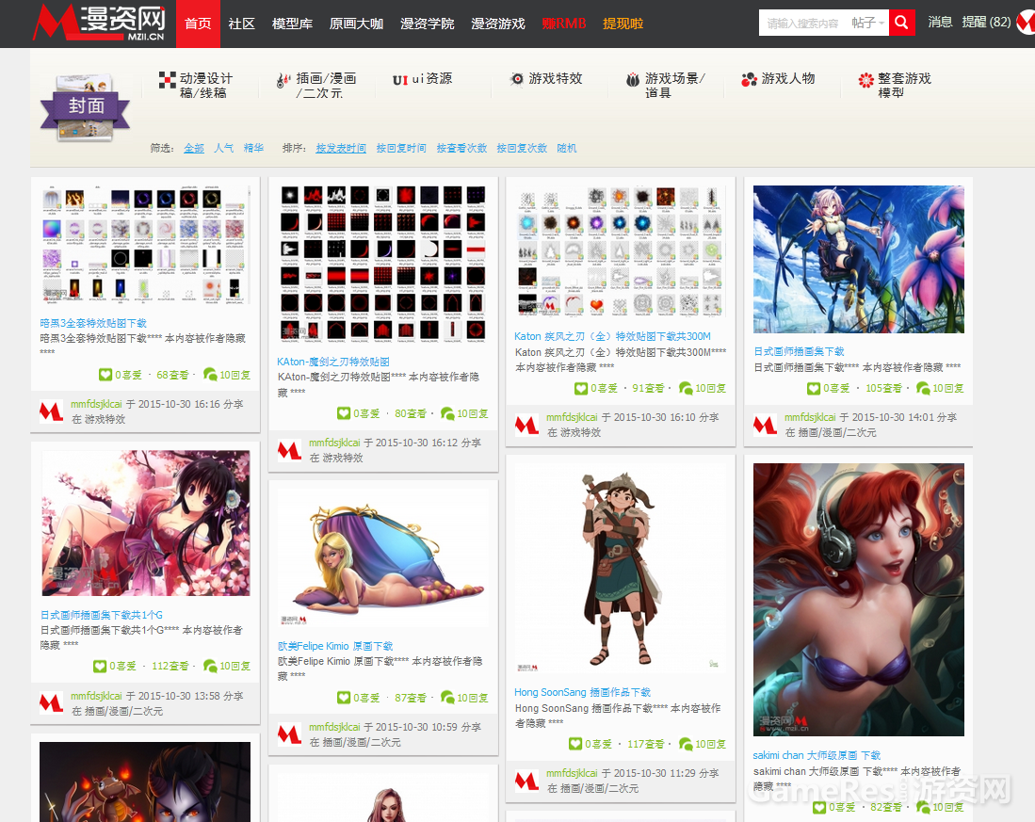Open 漫资游戏 in the top navigation
Viewport: 1035px width, 822px height.
tap(498, 24)
